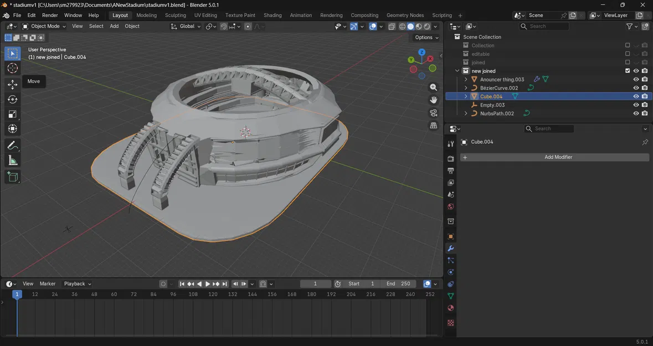The width and height of the screenshot is (653, 346).
Task: Open the viewport Options button
Action: point(426,38)
